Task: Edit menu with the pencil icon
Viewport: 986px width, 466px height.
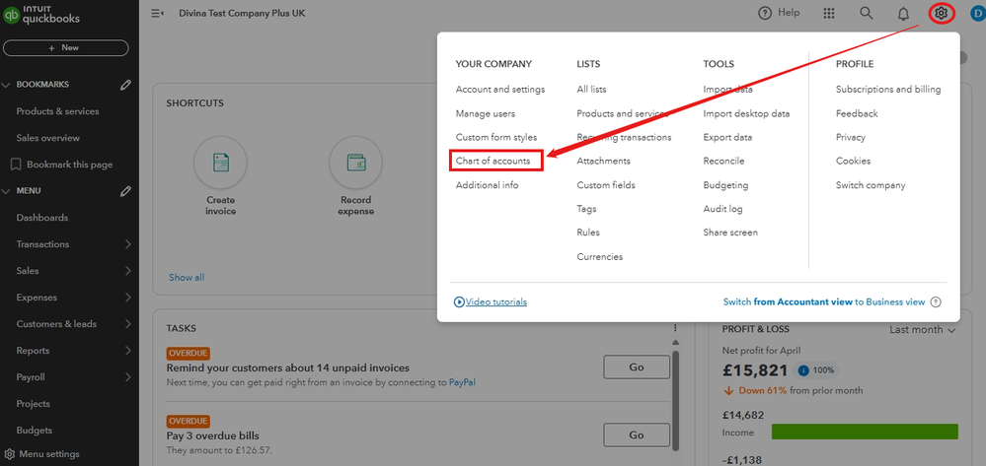Action: 125,191
